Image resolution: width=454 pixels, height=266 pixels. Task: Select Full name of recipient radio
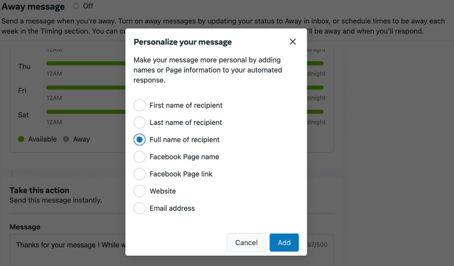point(140,139)
